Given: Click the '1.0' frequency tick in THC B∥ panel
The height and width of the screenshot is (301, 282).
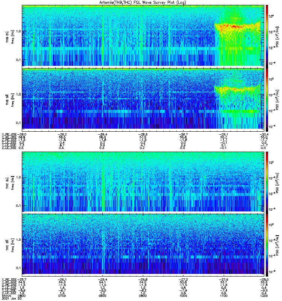Looking at the screenshot, I should [18, 239].
